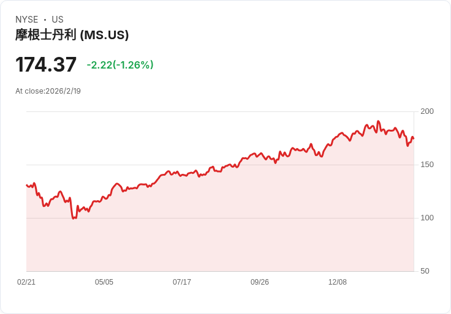Viewport: 451px width, 314px height.
Task: Open the 摩根士丹利 (MS.US) stock title
Action: coord(72,35)
